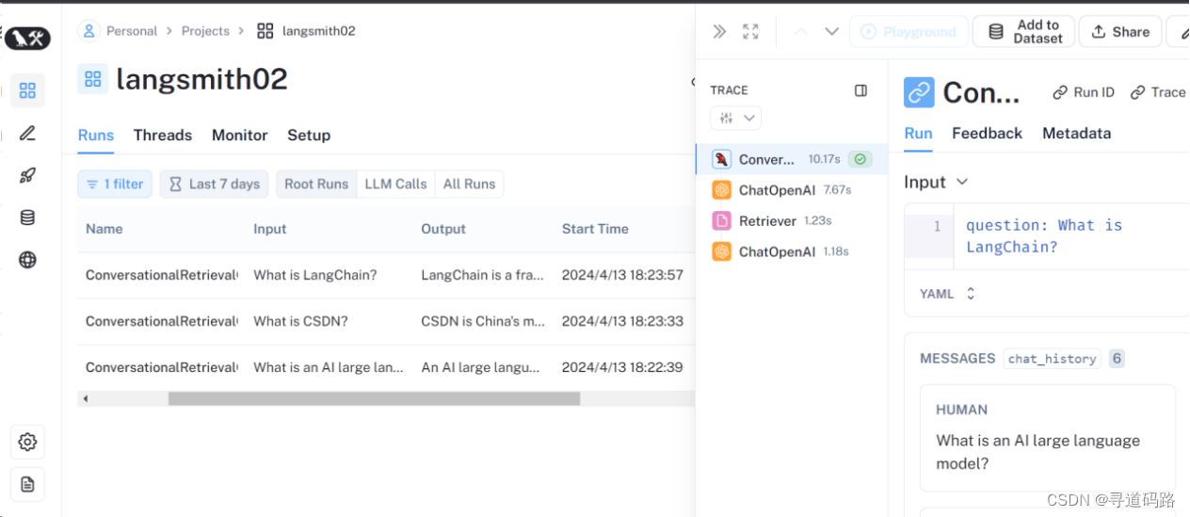Copy the Run ID link
This screenshot has width=1190, height=517.
tap(1084, 92)
